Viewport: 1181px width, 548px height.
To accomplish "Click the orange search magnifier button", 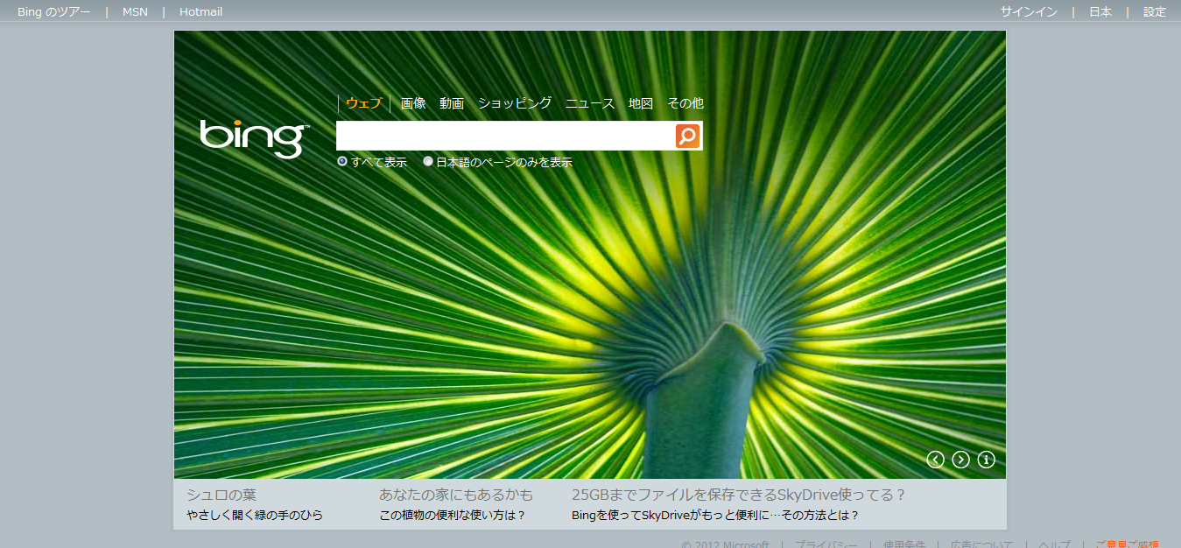I will coord(688,136).
